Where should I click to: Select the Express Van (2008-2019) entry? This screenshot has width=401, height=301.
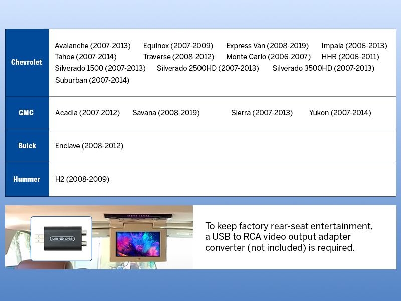pos(268,46)
